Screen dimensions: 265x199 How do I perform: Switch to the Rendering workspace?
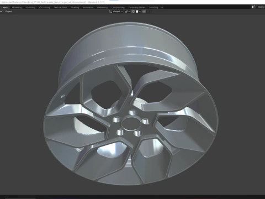(102, 8)
